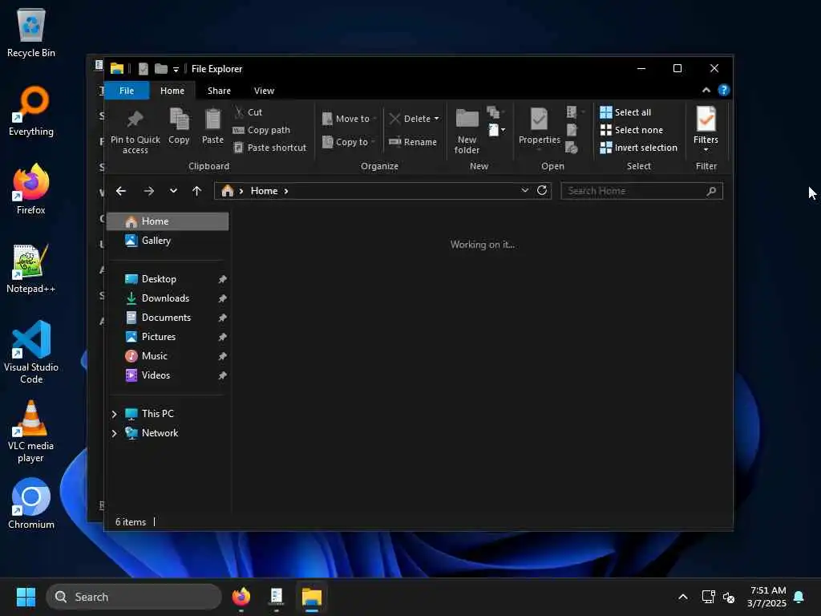The image size is (821, 616).
Task: Create a New folder from the ribbon
Action: [x=467, y=131]
